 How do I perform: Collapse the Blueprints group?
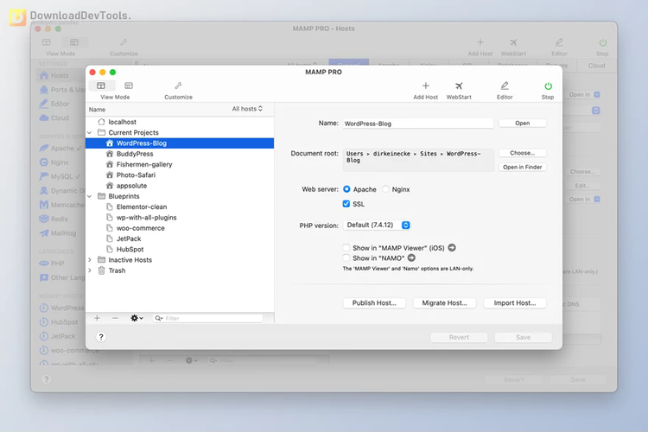89,196
